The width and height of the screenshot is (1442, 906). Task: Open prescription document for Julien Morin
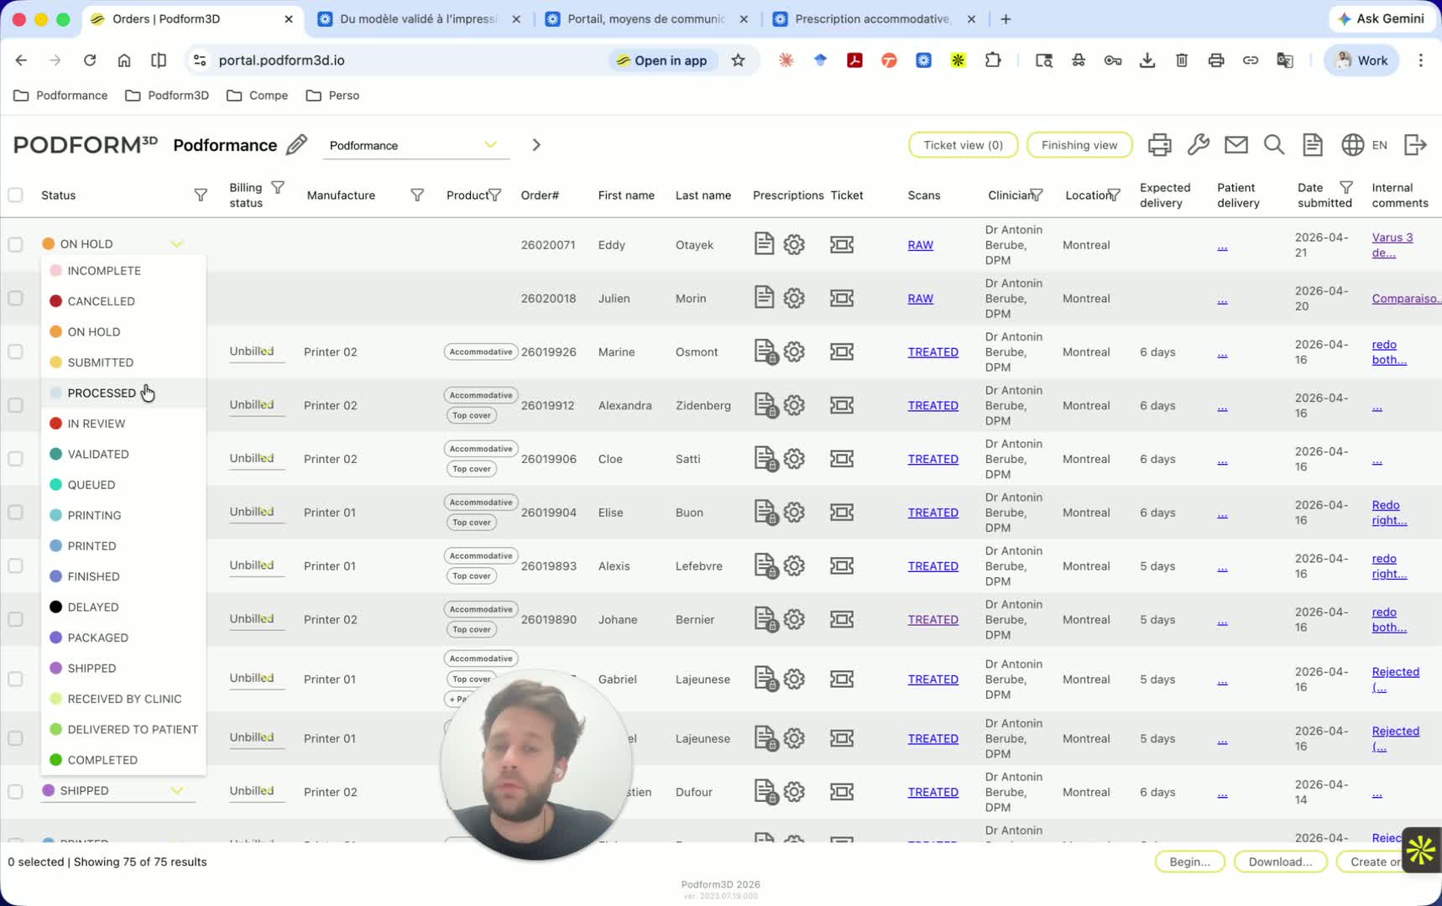pos(764,298)
